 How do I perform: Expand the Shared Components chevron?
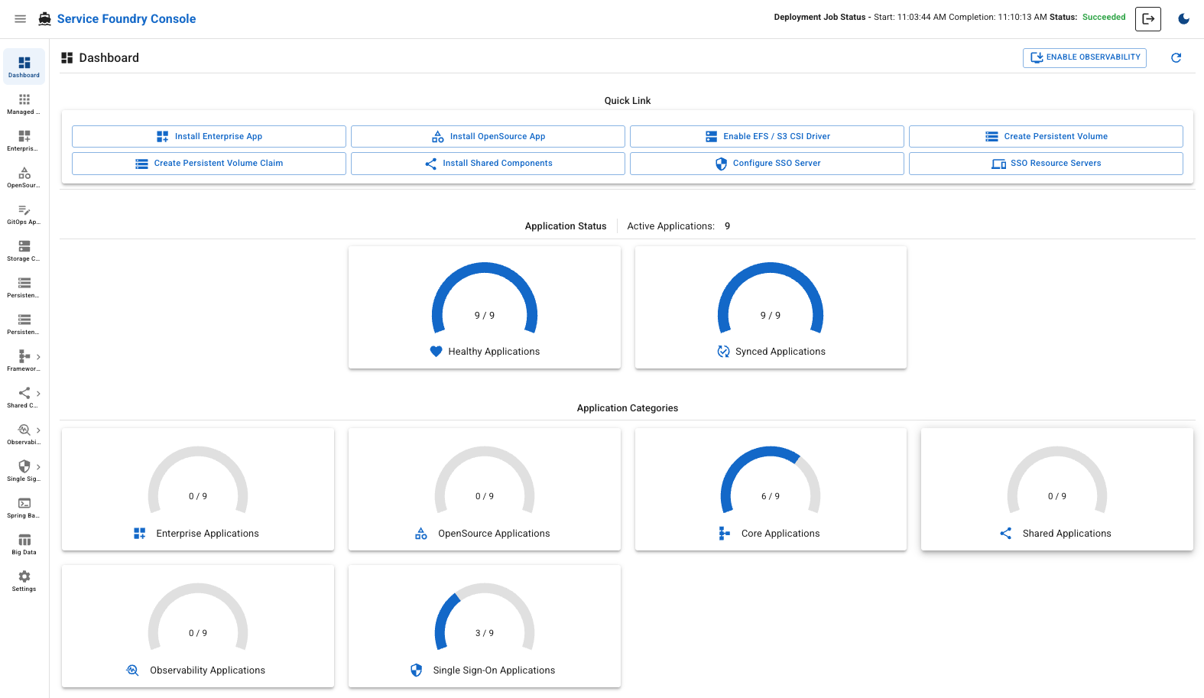tap(38, 394)
